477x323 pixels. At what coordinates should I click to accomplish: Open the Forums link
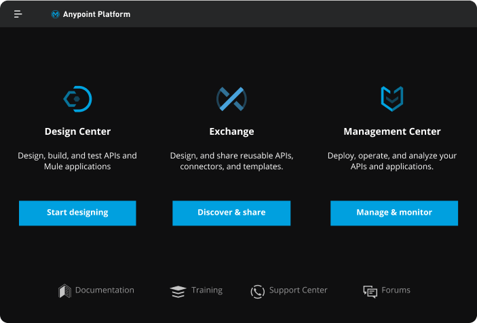click(x=396, y=290)
